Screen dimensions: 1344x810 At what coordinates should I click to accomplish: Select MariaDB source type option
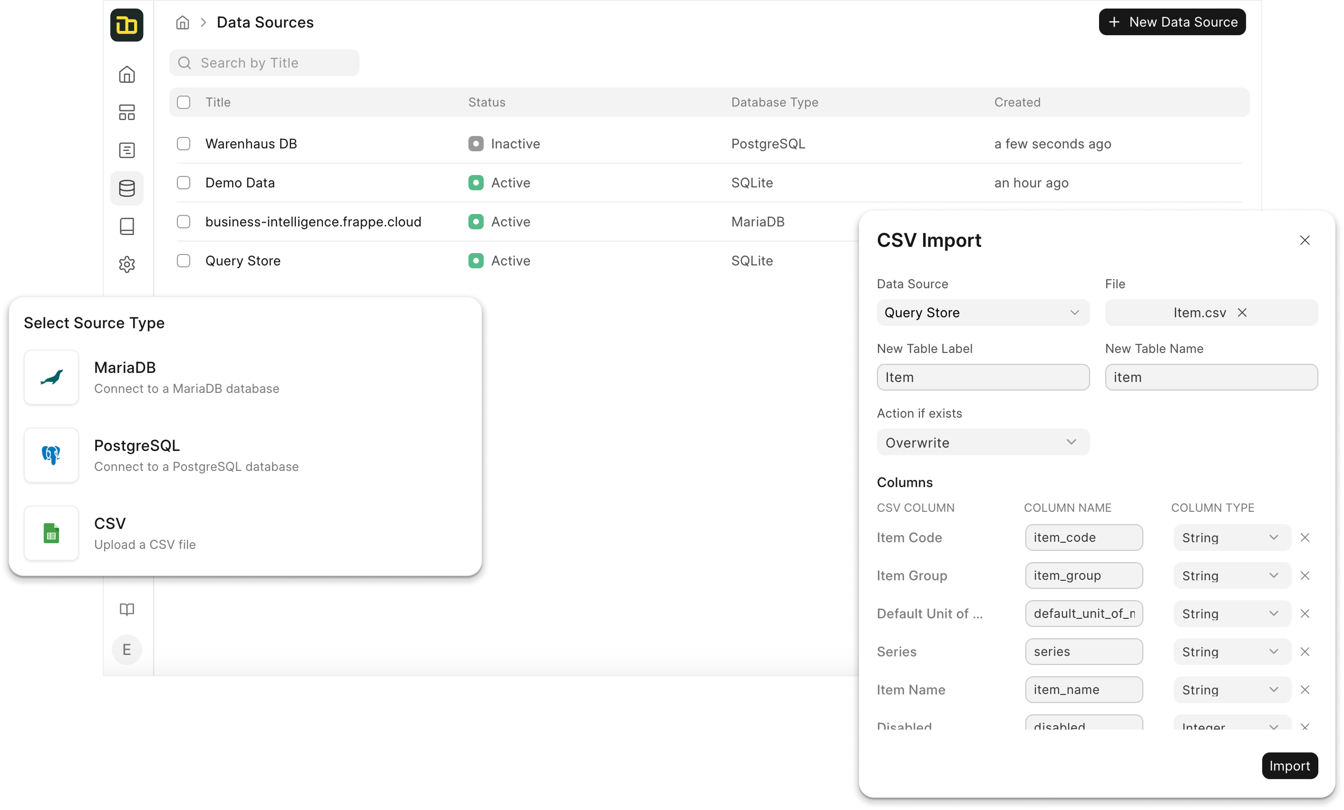click(245, 377)
